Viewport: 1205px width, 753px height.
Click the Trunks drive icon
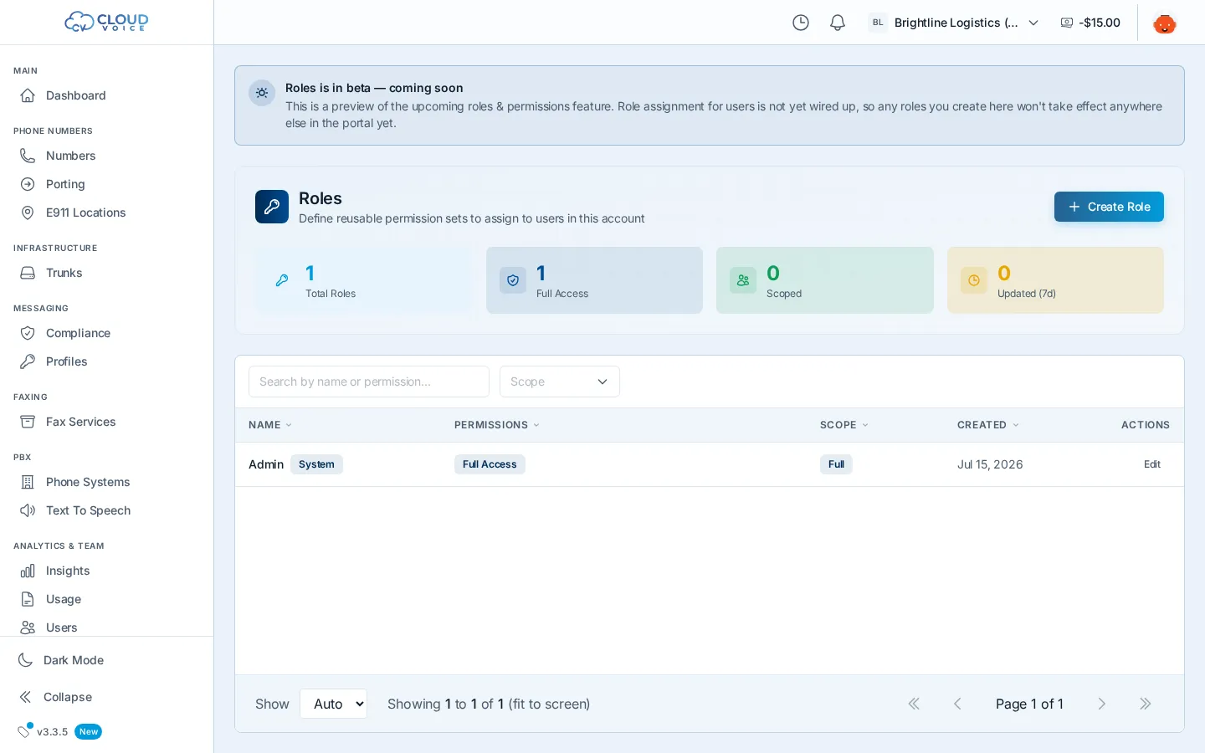click(x=28, y=273)
